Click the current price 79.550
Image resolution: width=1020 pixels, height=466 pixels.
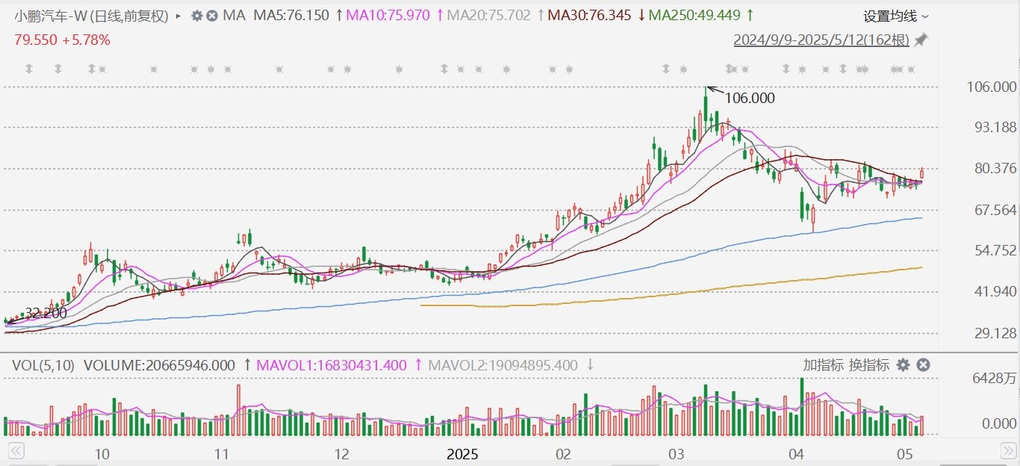click(35, 40)
